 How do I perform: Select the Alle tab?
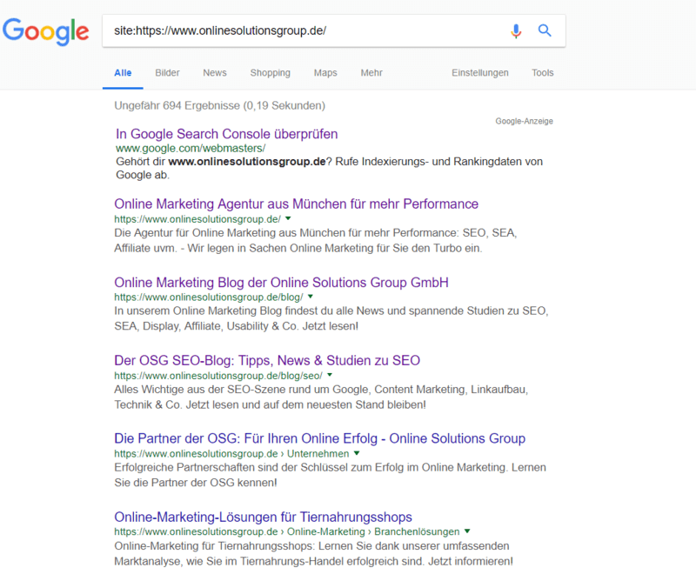pos(123,73)
